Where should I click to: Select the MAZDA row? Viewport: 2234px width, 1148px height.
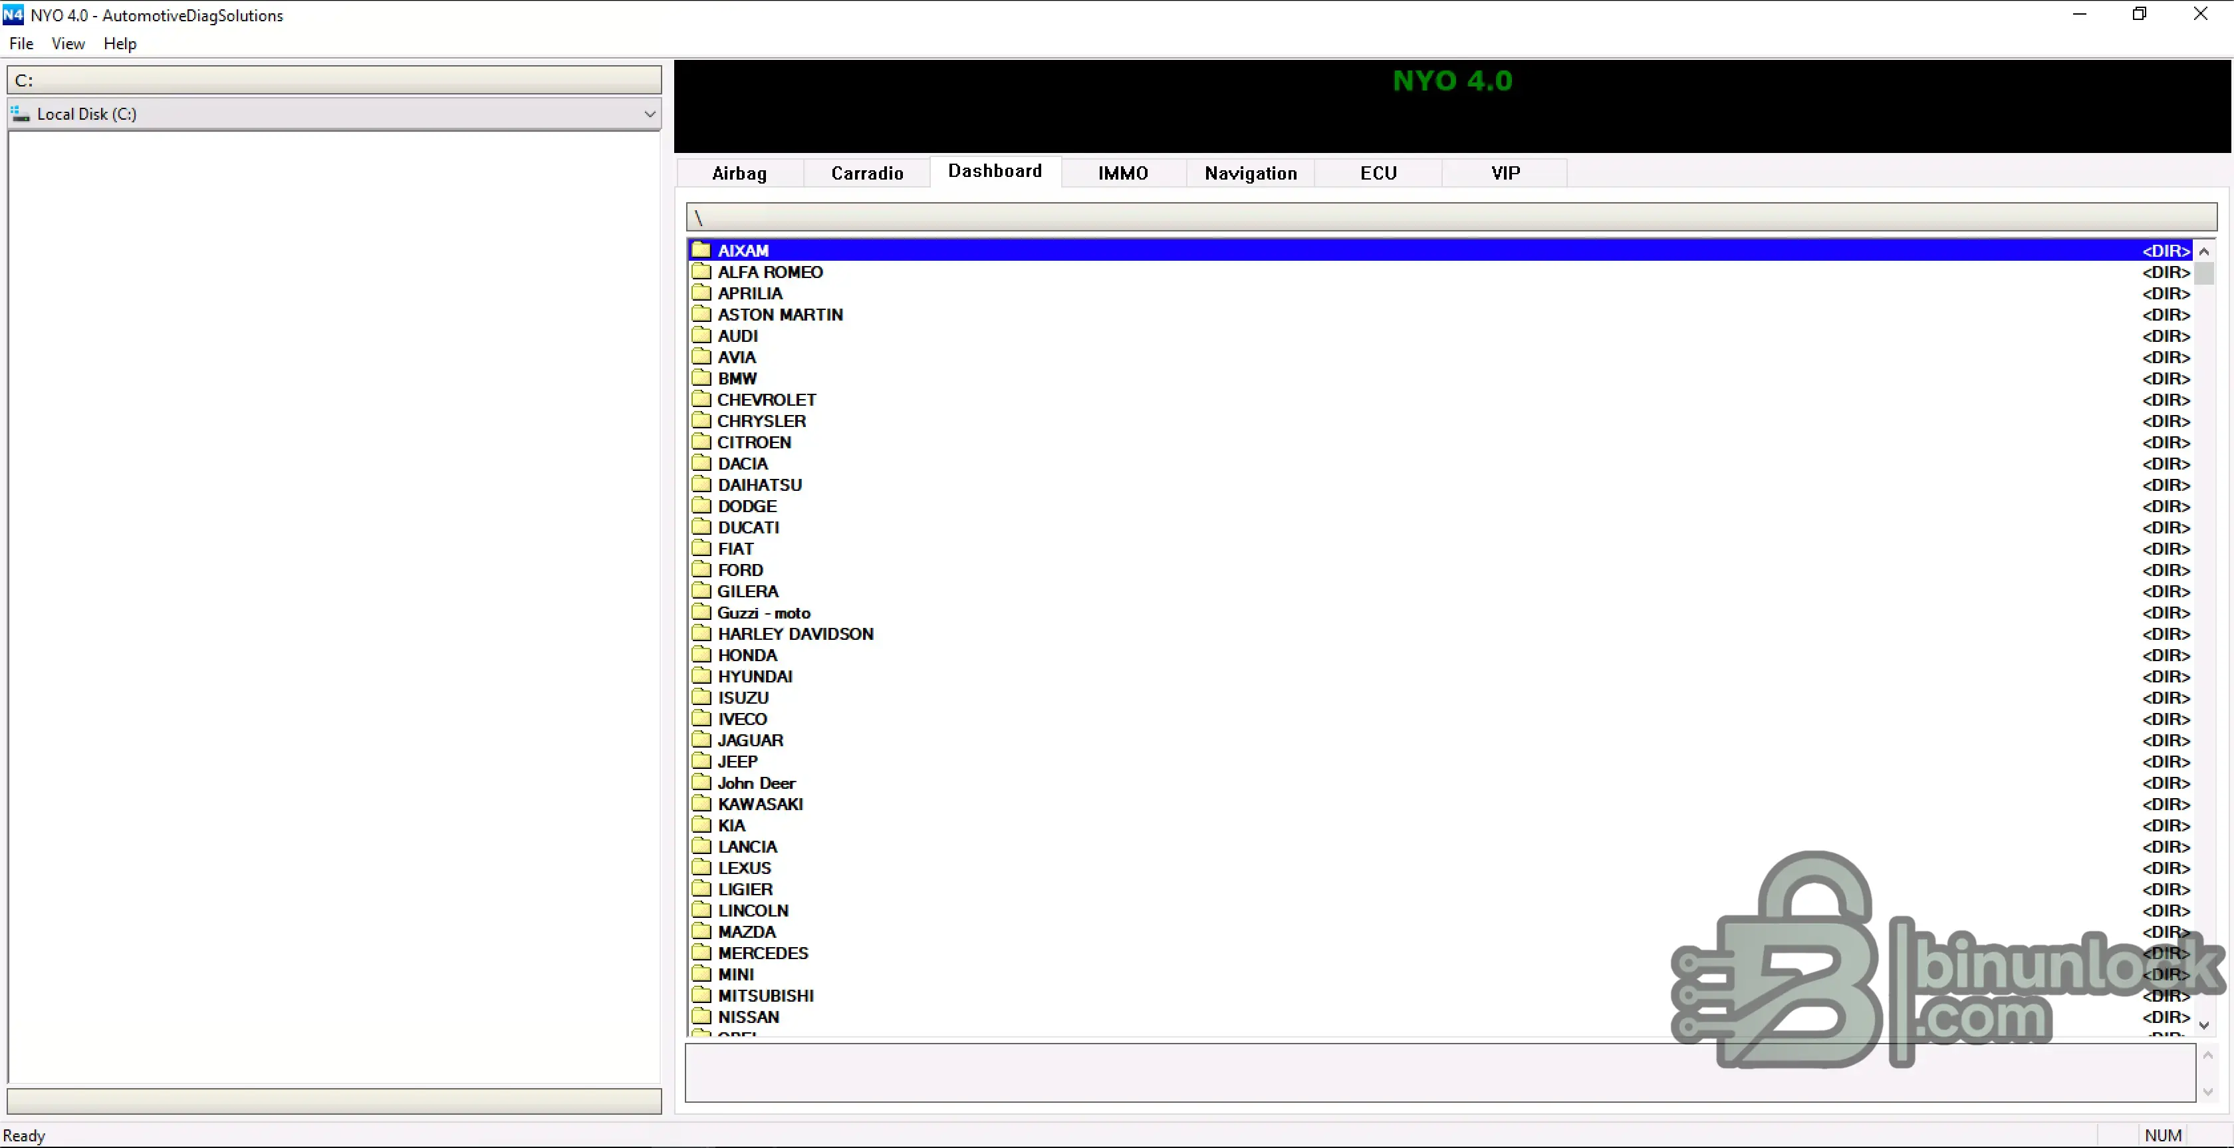pos(1439,931)
